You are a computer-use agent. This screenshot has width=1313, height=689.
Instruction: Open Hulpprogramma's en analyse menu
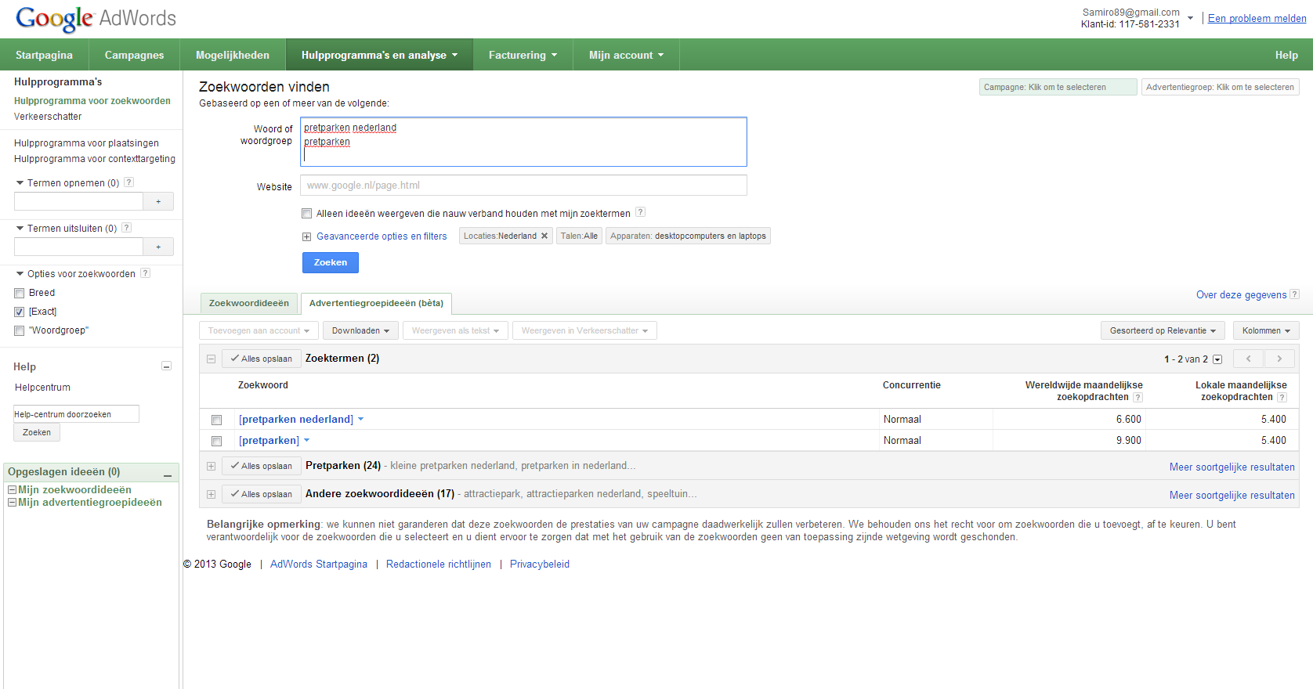pos(379,55)
